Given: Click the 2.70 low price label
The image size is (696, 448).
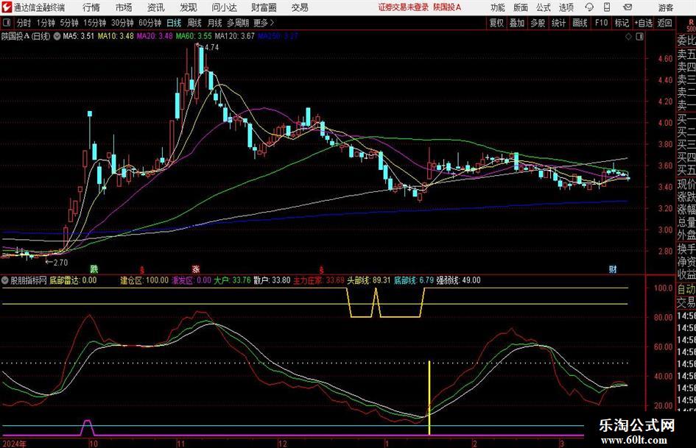Looking at the screenshot, I should [x=60, y=263].
